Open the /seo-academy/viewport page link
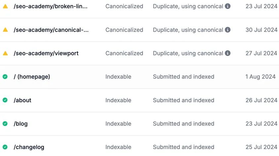Screen dimensions: 279x156 [x=46, y=53]
